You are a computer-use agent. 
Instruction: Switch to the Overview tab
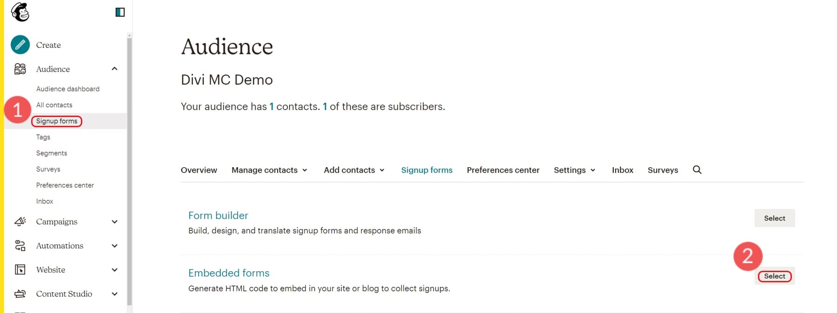tap(199, 170)
